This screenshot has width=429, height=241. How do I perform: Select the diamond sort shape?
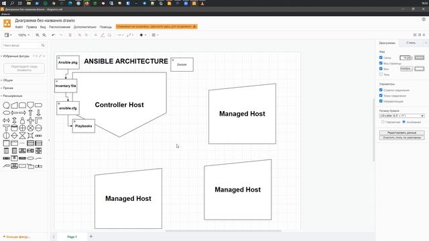click(14, 135)
